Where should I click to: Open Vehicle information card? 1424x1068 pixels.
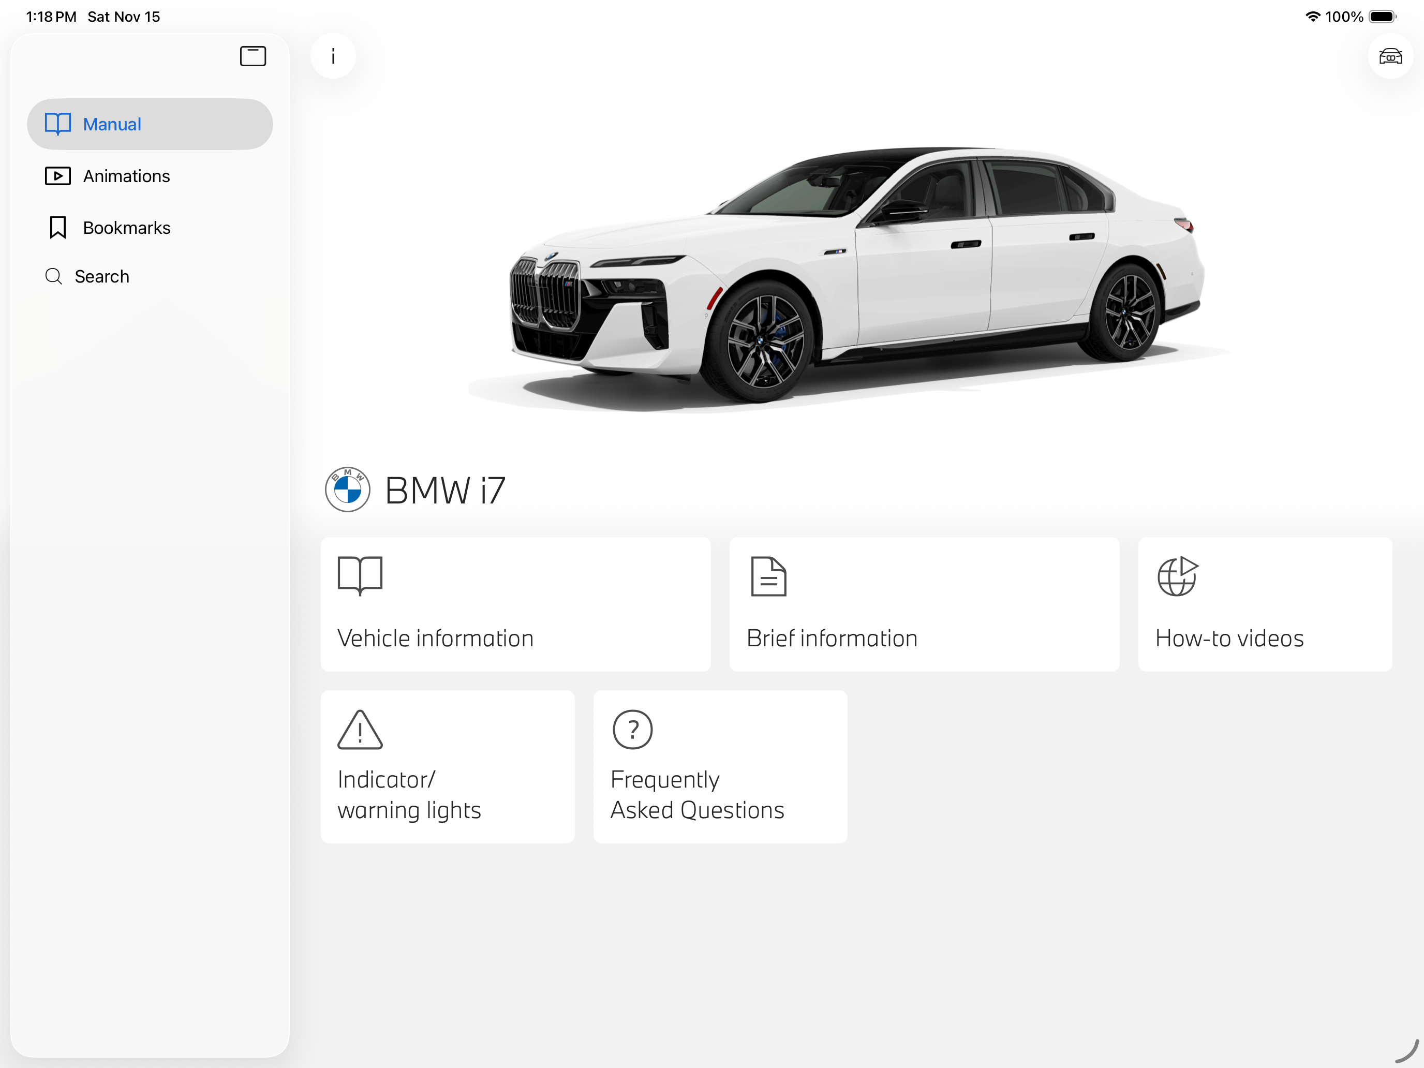[x=515, y=604]
